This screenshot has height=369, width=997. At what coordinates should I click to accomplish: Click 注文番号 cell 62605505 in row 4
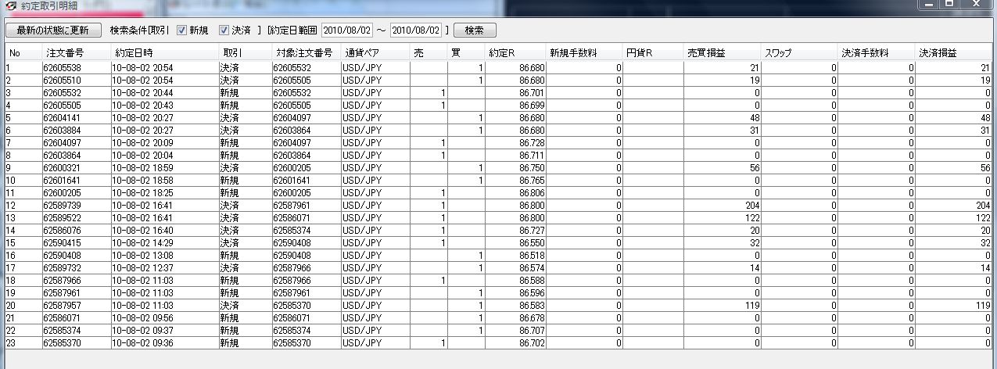(x=63, y=104)
